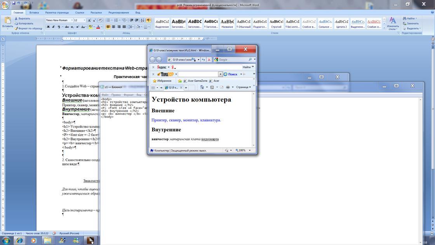The height and width of the screenshot is (245, 435).
Task: Toggle show paragraph marks (¶) button
Action: 148,20
